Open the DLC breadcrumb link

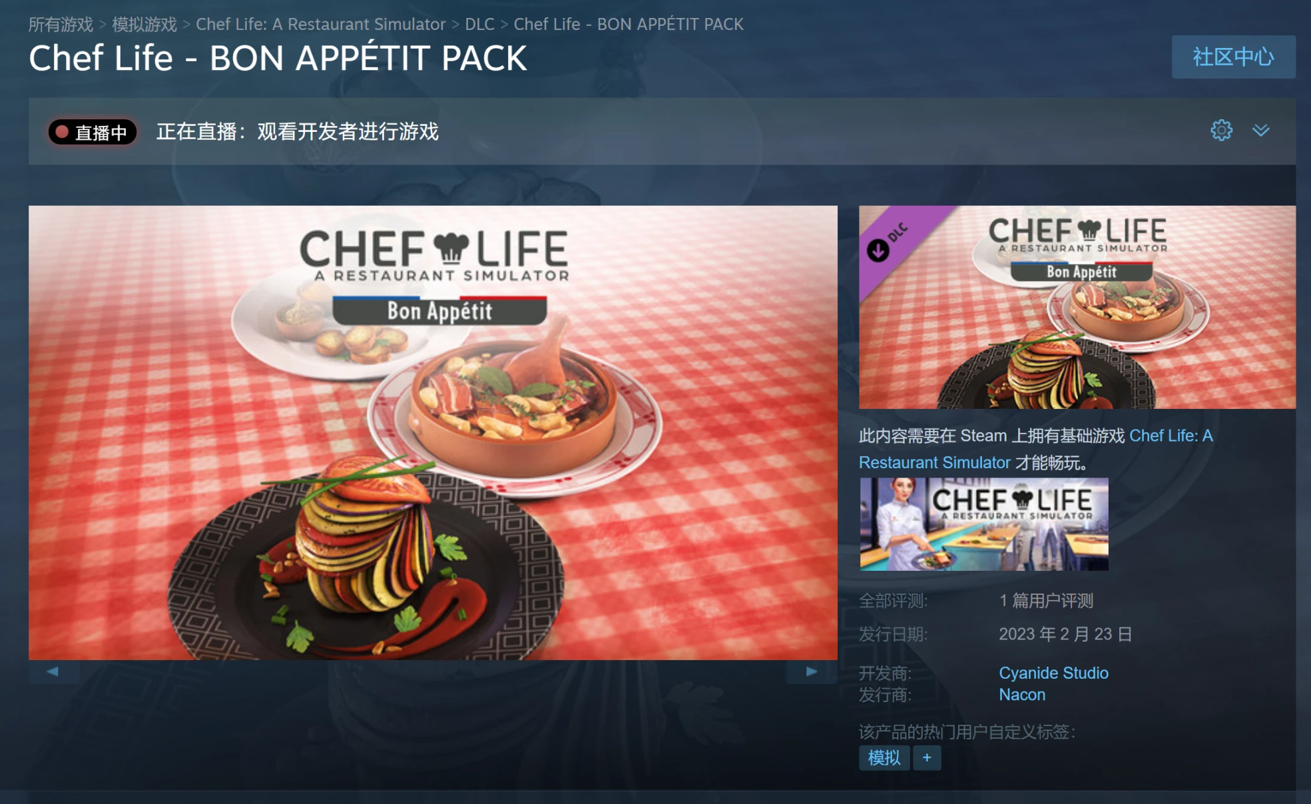coord(479,25)
